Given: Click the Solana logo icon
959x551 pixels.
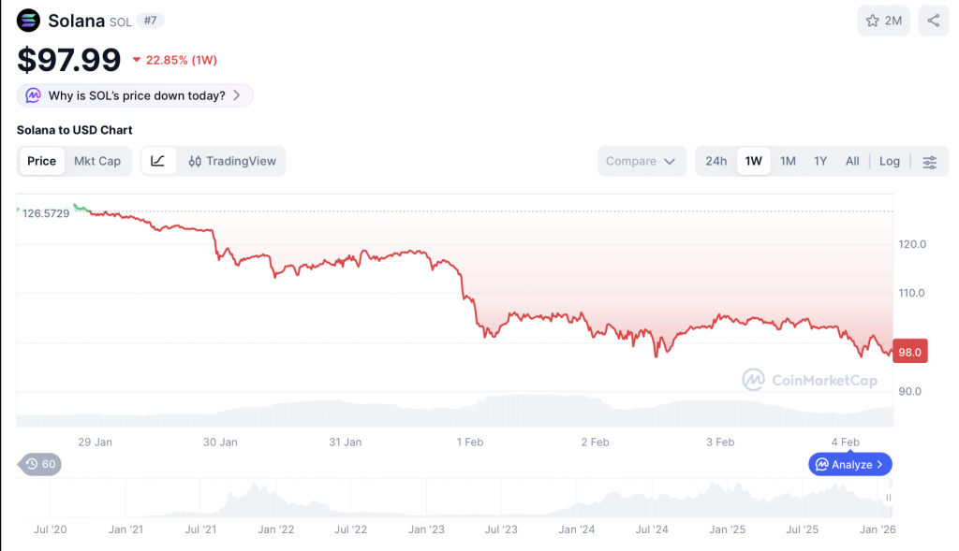Looking at the screenshot, I should tap(29, 21).
